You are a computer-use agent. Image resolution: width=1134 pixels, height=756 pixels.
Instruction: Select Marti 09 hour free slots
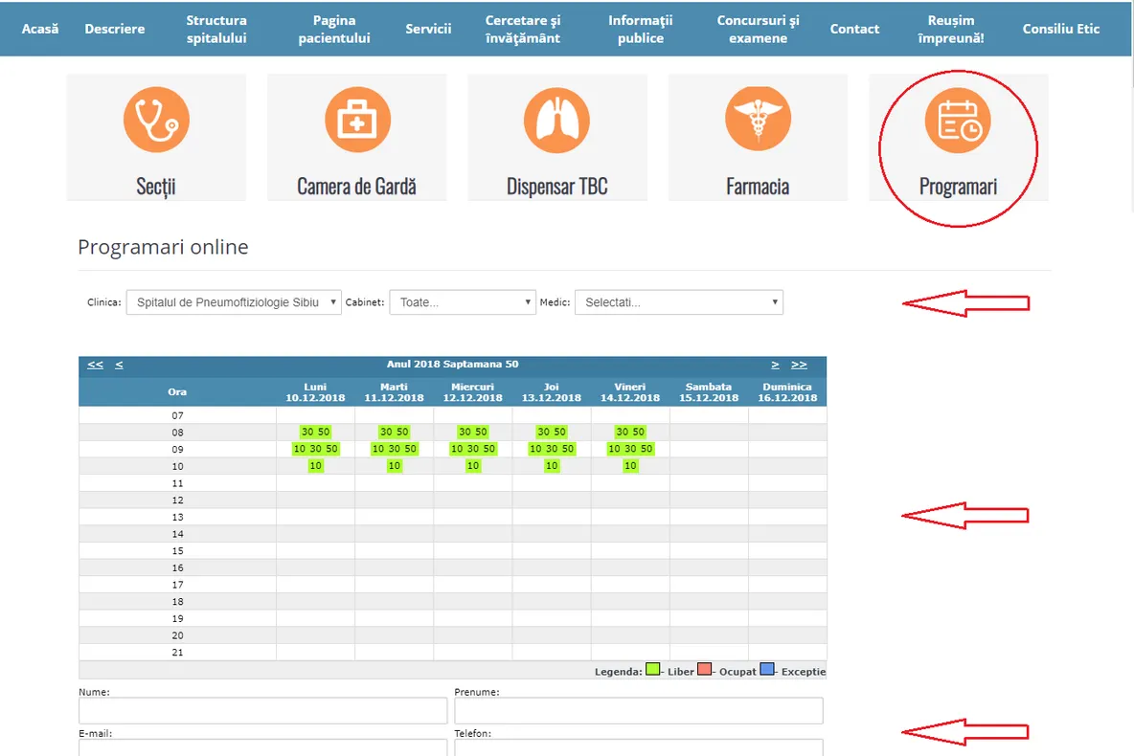[x=395, y=449]
